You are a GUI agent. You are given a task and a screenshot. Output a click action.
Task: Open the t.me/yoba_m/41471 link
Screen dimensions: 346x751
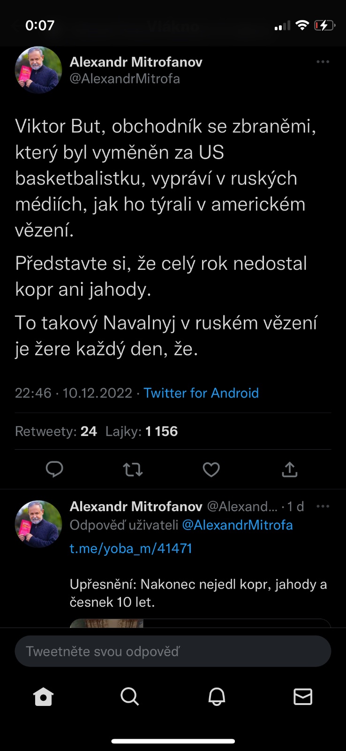pyautogui.click(x=131, y=548)
